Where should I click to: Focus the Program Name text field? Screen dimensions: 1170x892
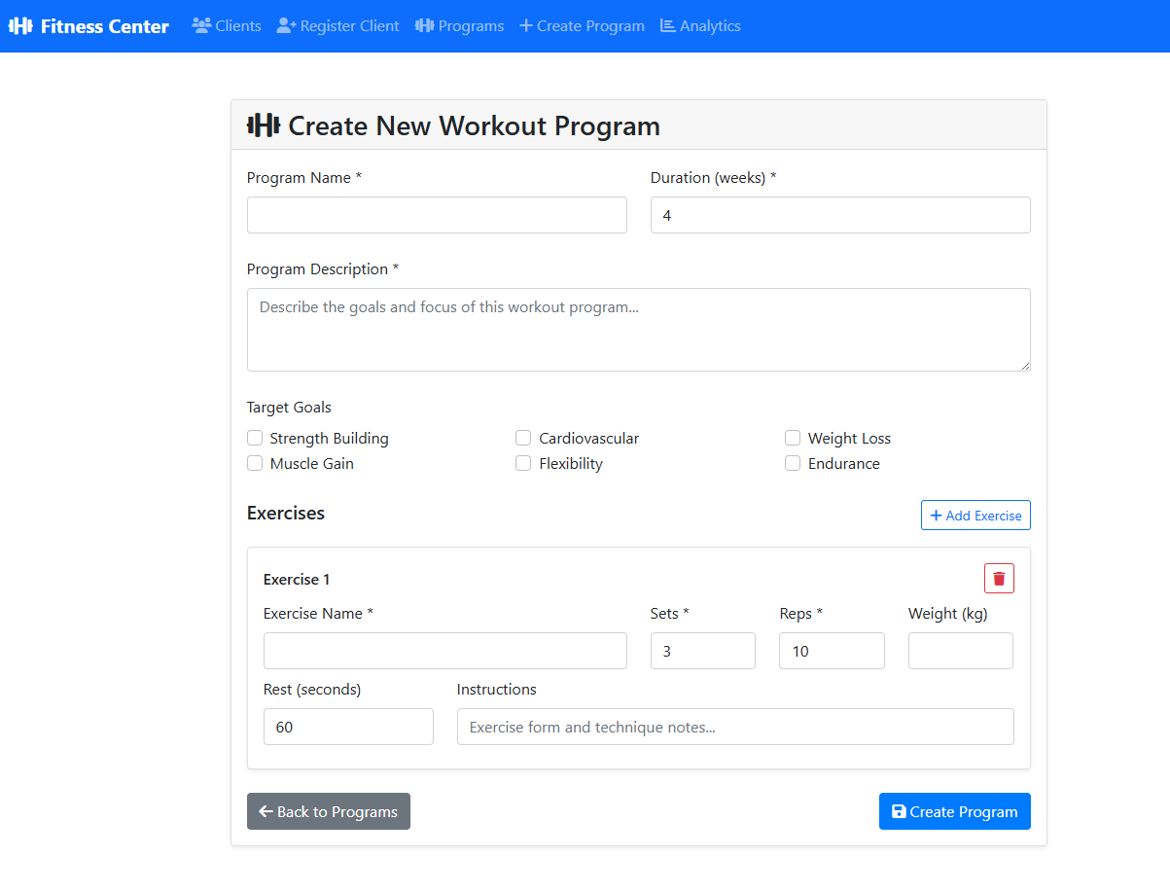437,215
